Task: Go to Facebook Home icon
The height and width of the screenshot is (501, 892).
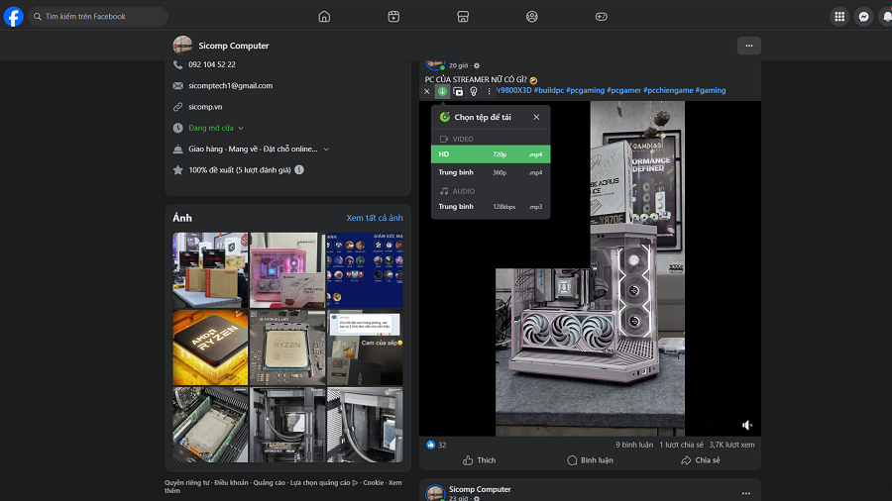Action: tap(324, 17)
